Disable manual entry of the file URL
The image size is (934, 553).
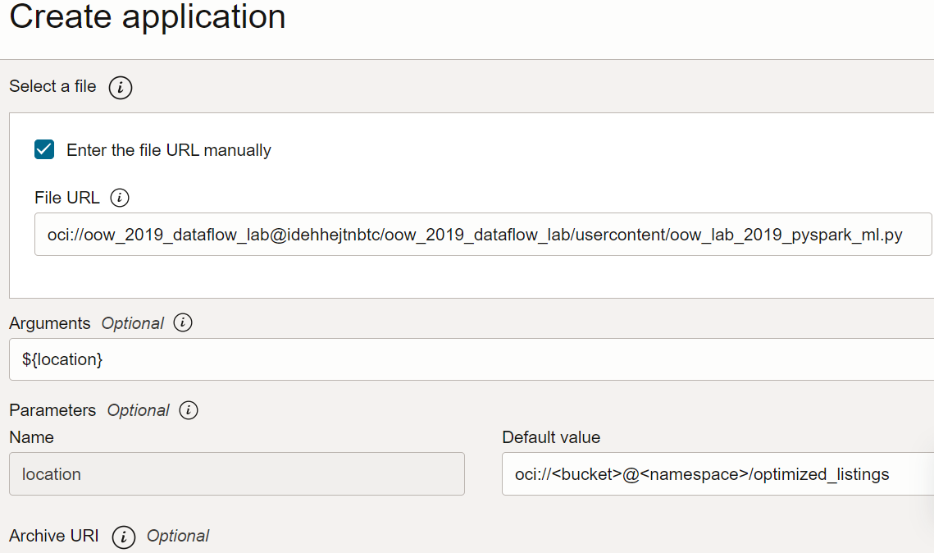click(43, 149)
